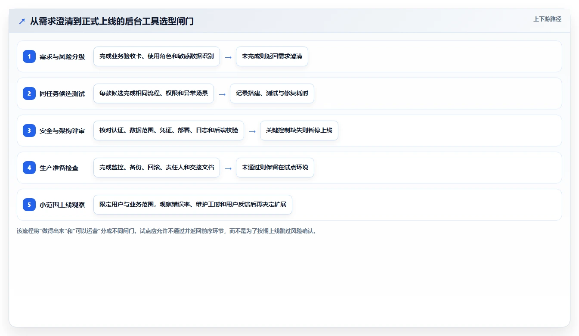The width and height of the screenshot is (579, 336).
Task: Click the 关键控制缺失则暂停上线 box
Action: pyautogui.click(x=299, y=131)
